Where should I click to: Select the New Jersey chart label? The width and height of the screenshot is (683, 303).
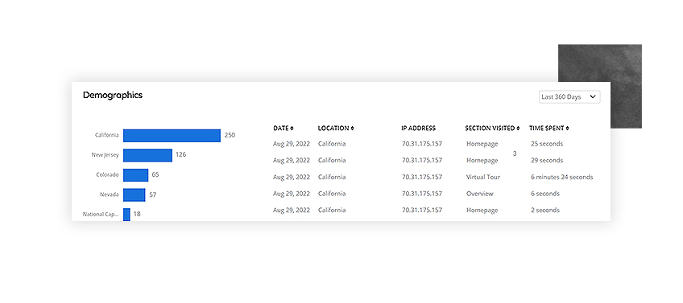(105, 155)
